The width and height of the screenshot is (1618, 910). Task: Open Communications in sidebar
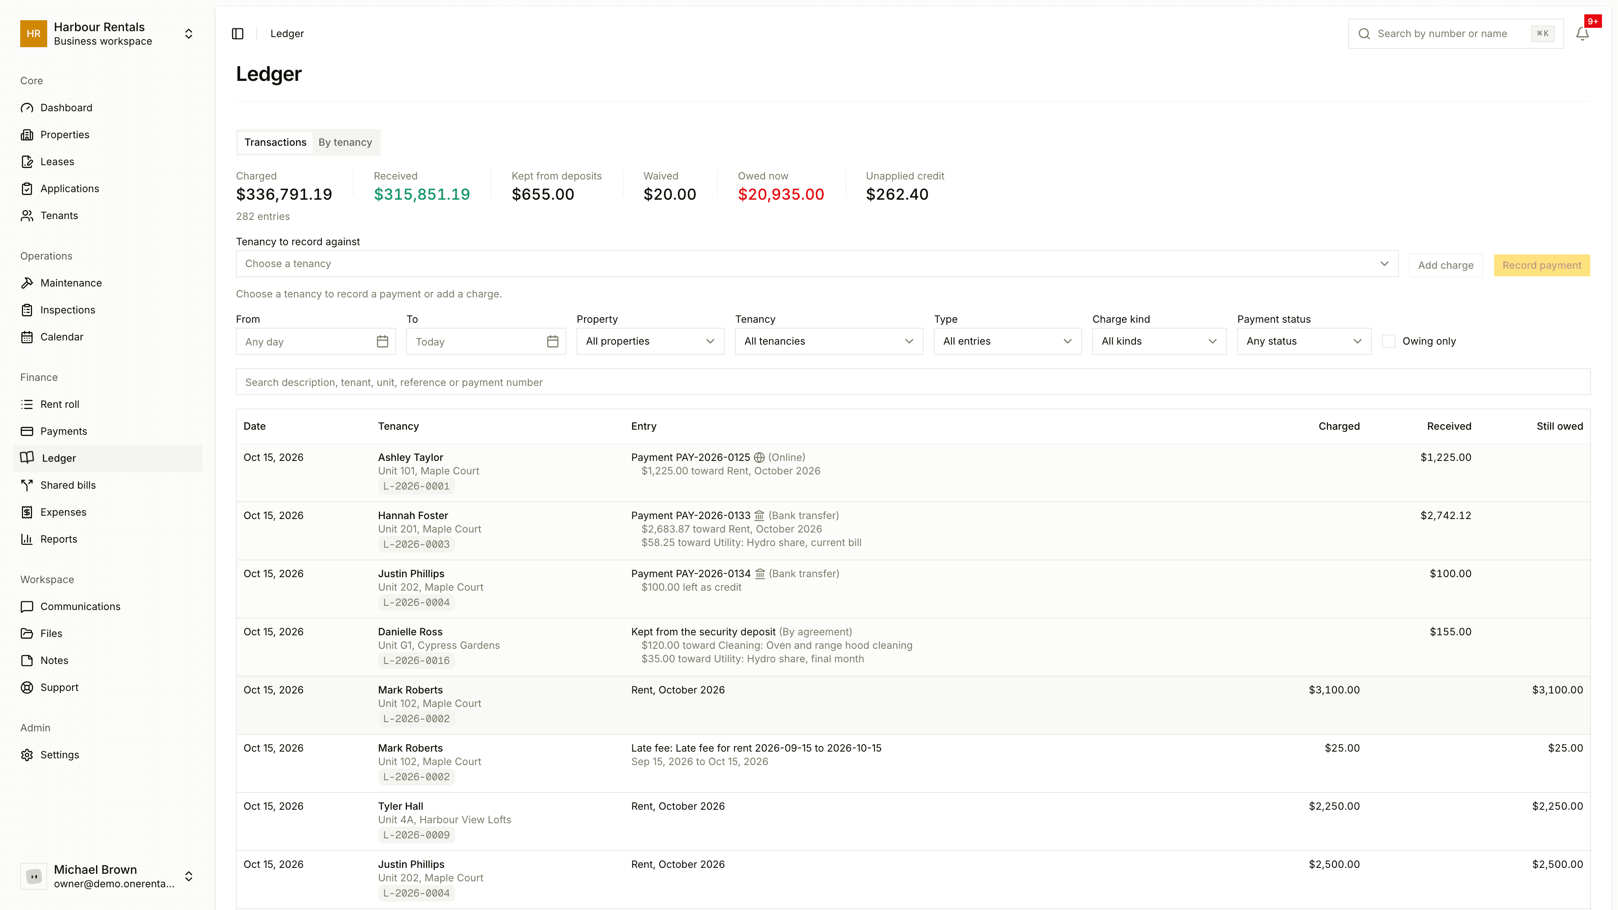click(107, 607)
